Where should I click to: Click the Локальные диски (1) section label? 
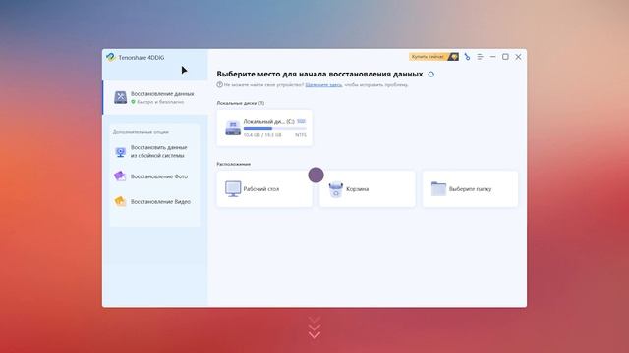pos(241,103)
